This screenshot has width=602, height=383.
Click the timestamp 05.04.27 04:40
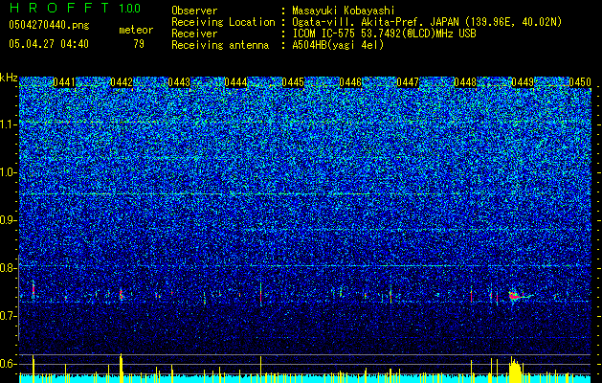tap(49, 44)
